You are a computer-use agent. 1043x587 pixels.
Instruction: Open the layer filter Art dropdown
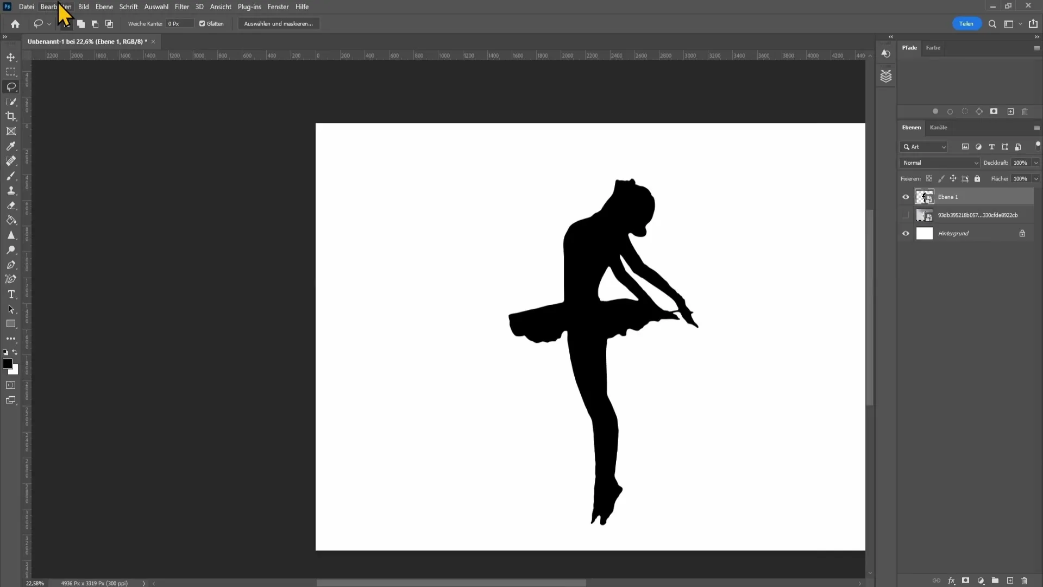(924, 147)
